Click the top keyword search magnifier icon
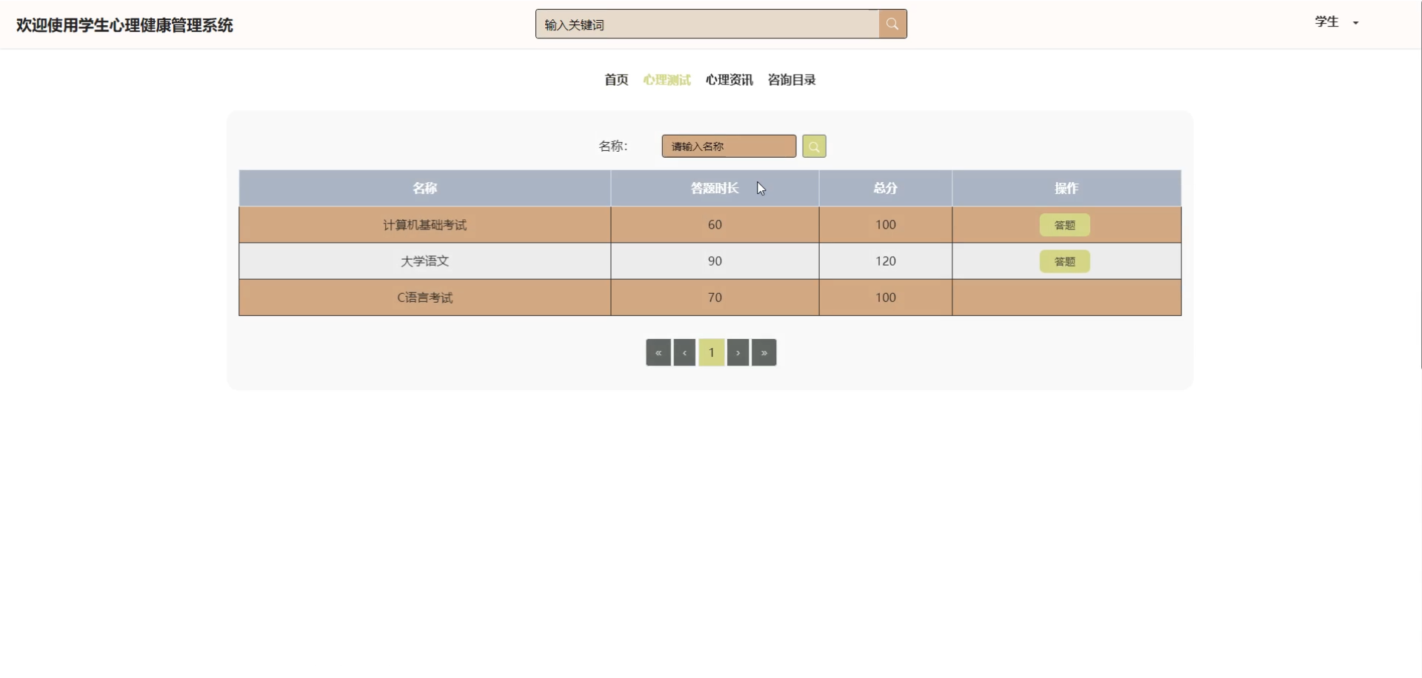 [892, 24]
